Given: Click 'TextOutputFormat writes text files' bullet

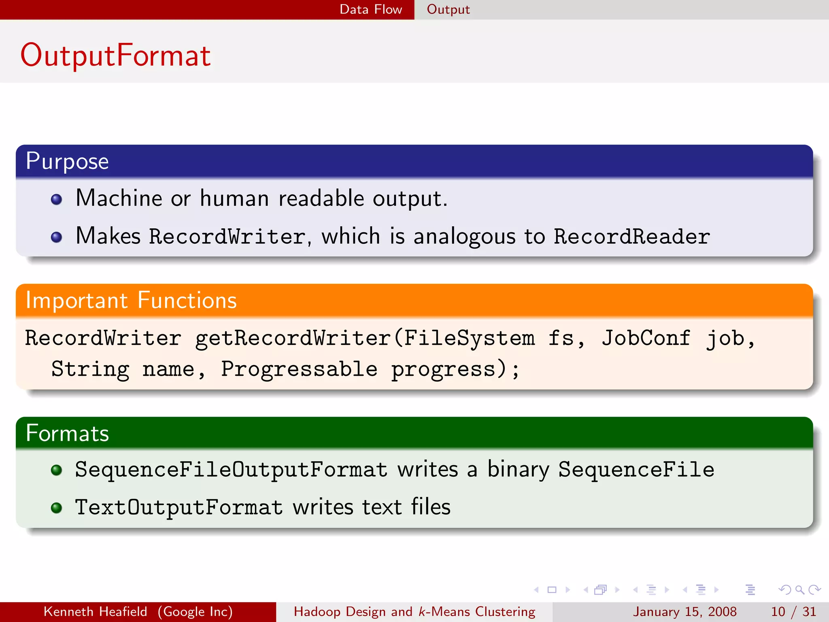Looking at the screenshot, I should pyautogui.click(x=263, y=507).
